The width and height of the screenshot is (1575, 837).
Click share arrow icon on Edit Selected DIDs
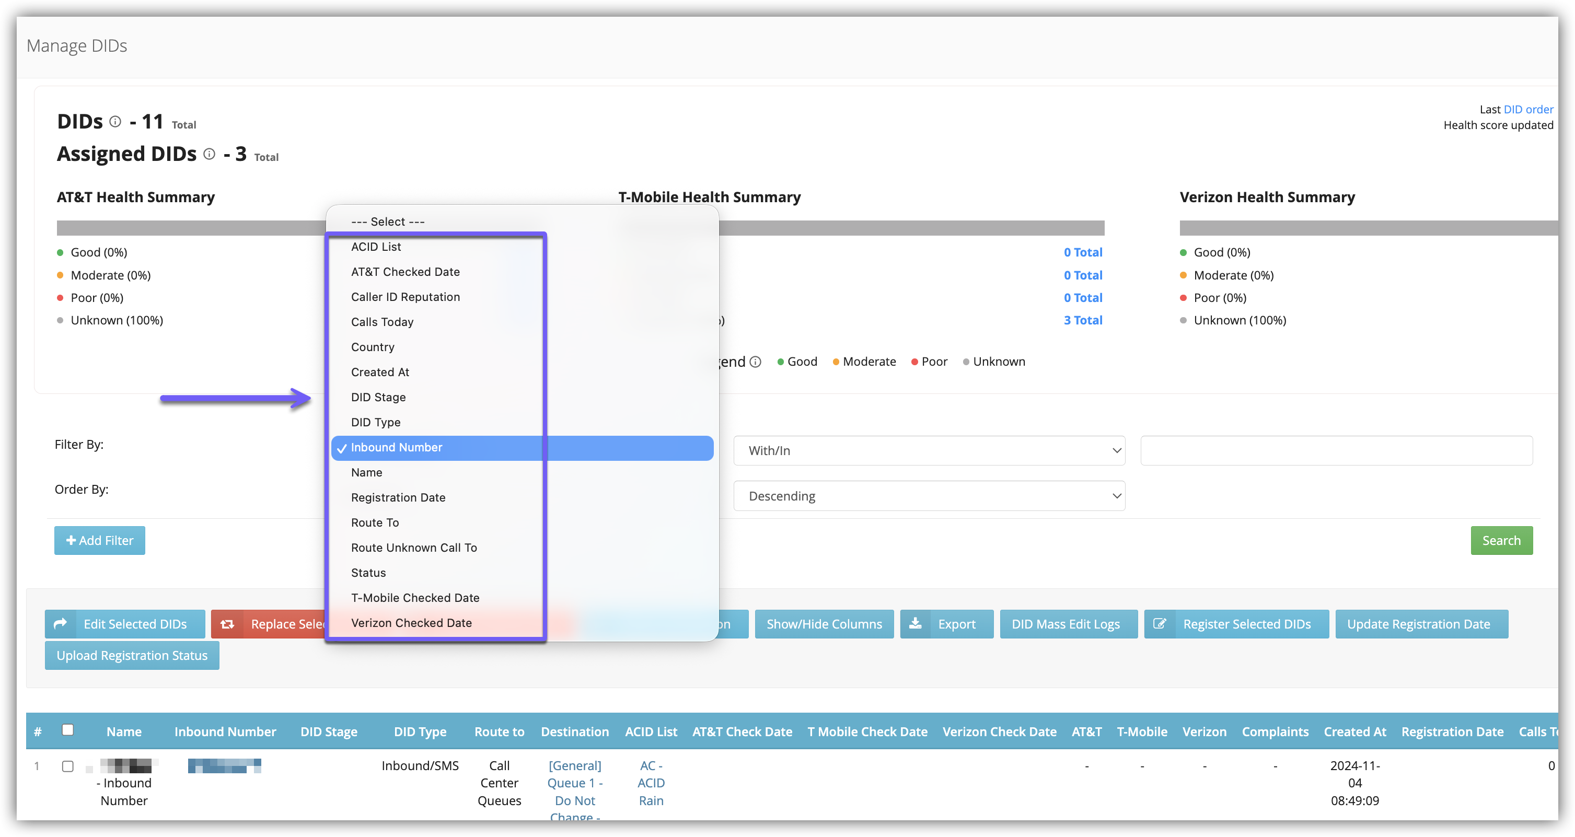61,624
